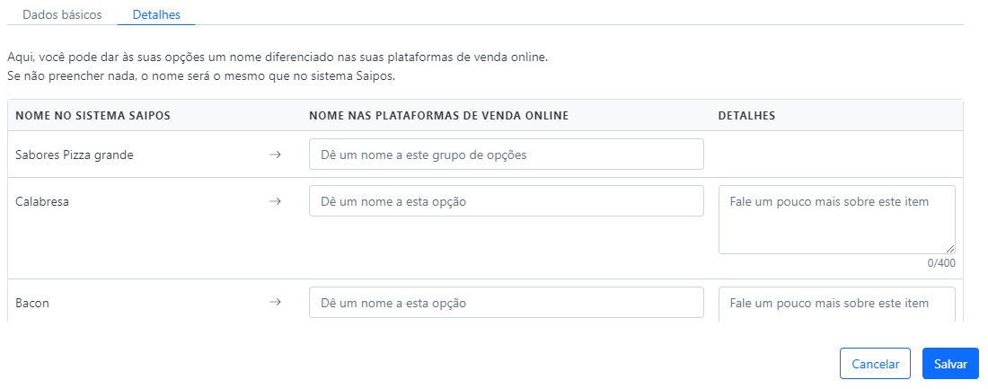
Task: Click the Nome nas plataformas de venda online header
Action: pos(439,116)
